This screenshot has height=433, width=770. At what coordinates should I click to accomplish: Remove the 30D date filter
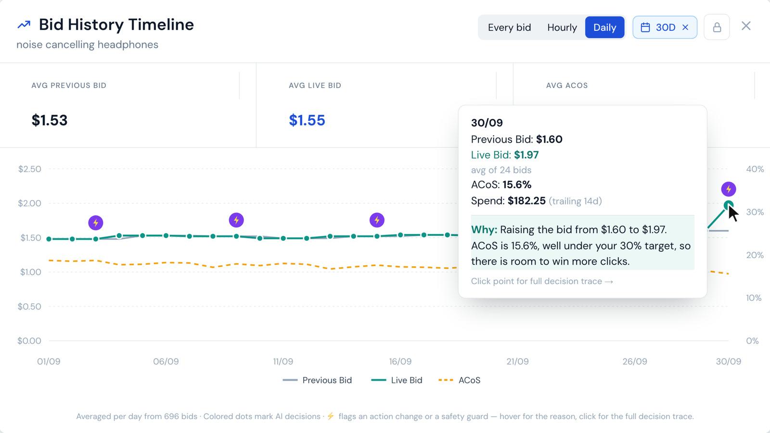tap(685, 27)
